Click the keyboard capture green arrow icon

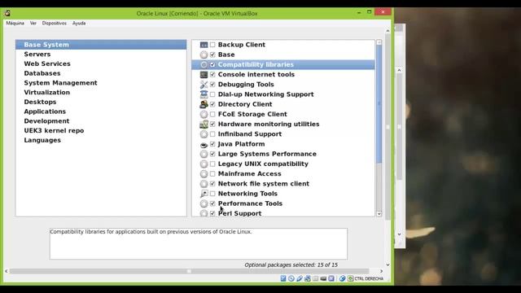[350, 278]
